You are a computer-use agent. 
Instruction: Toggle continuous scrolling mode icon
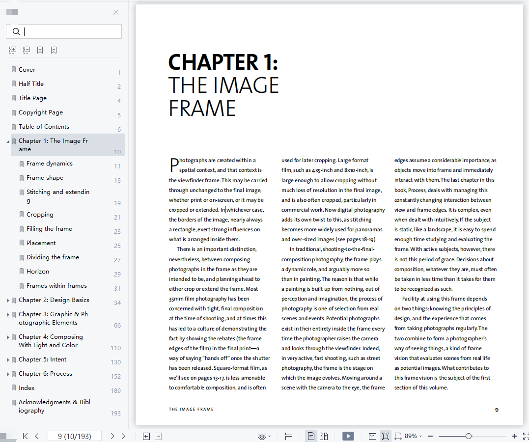(x=289, y=436)
